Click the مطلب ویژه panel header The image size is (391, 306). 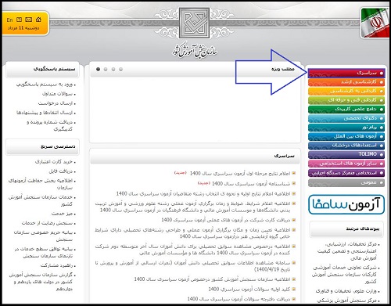click(x=195, y=69)
